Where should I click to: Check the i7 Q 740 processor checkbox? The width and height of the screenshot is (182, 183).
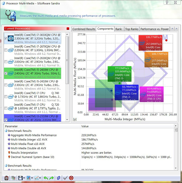pos(6,97)
